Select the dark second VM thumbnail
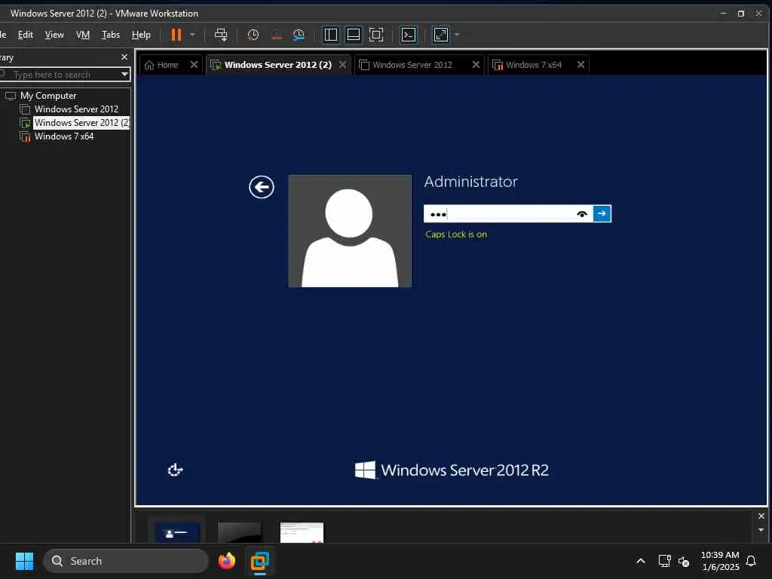Screen dimensions: 772x579 [x=239, y=532]
